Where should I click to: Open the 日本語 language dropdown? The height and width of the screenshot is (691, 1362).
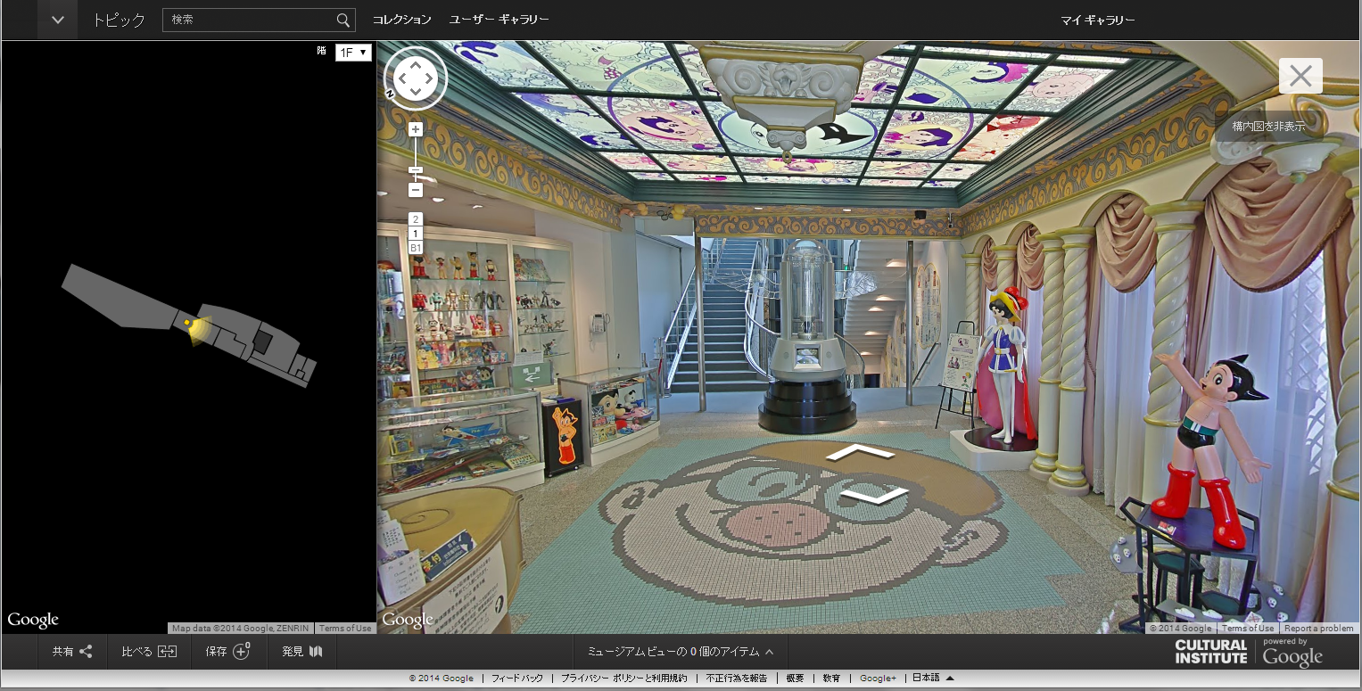pyautogui.click(x=933, y=678)
